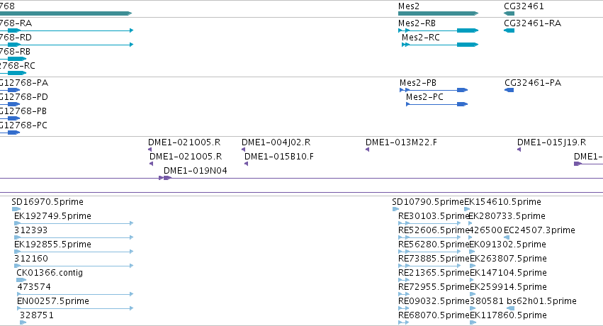Select the 328751 EST label

pos(37,315)
